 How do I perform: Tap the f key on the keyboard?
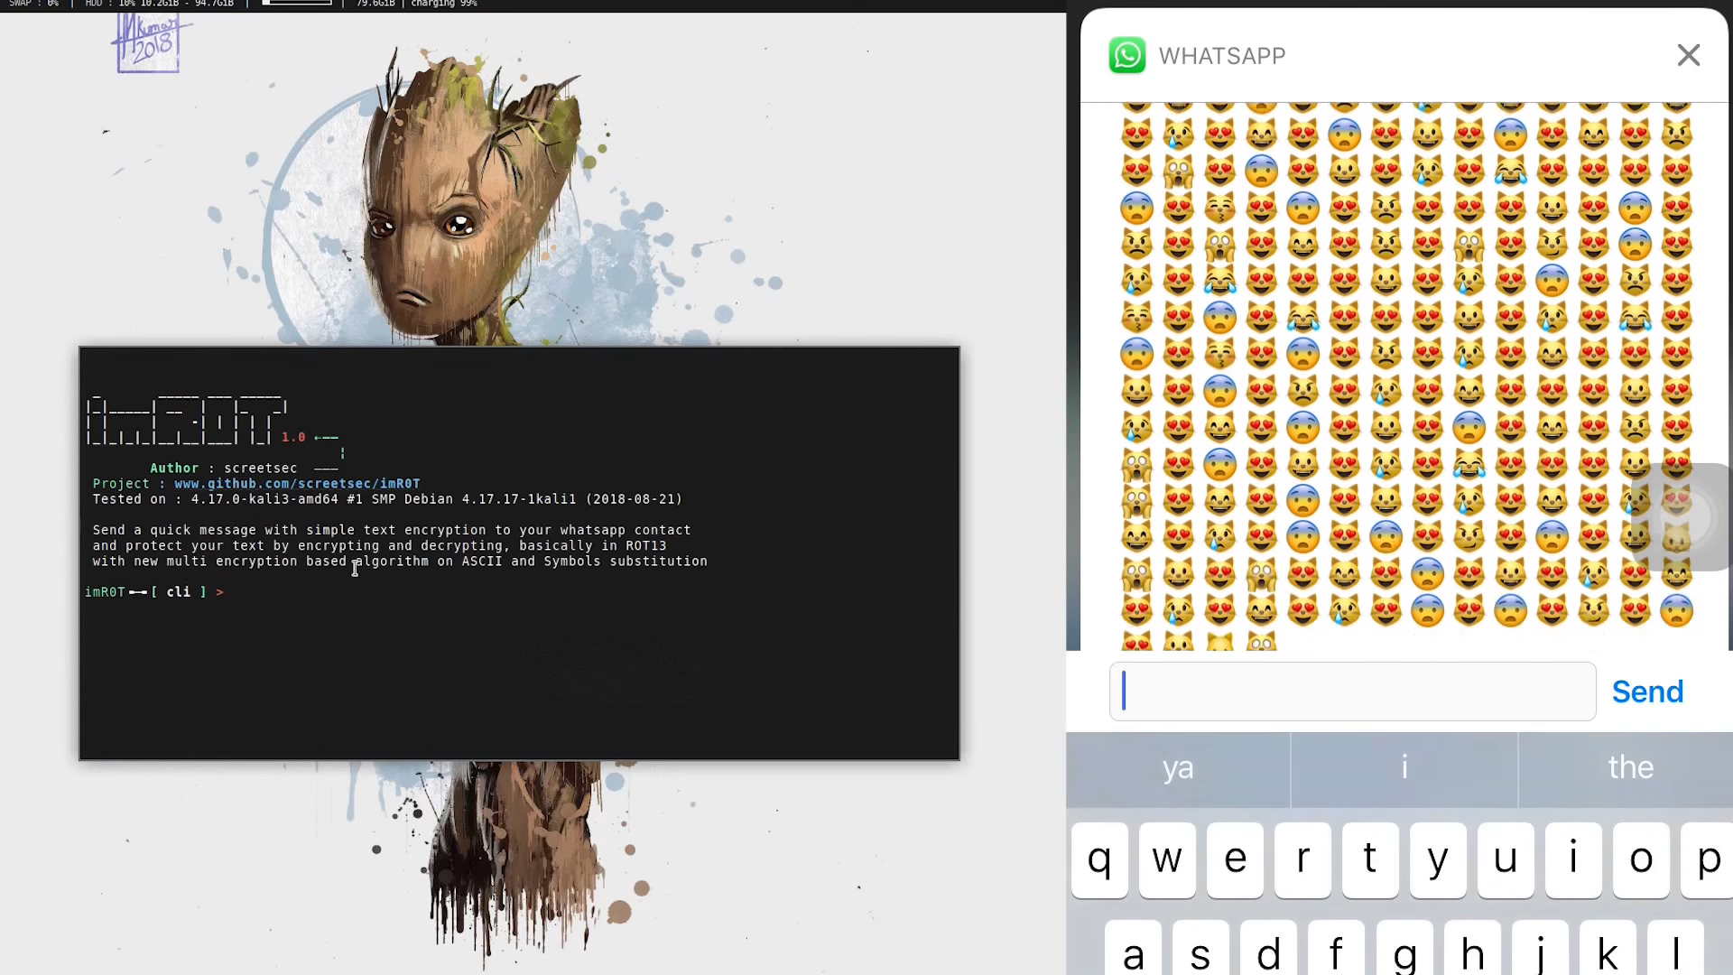point(1337,948)
